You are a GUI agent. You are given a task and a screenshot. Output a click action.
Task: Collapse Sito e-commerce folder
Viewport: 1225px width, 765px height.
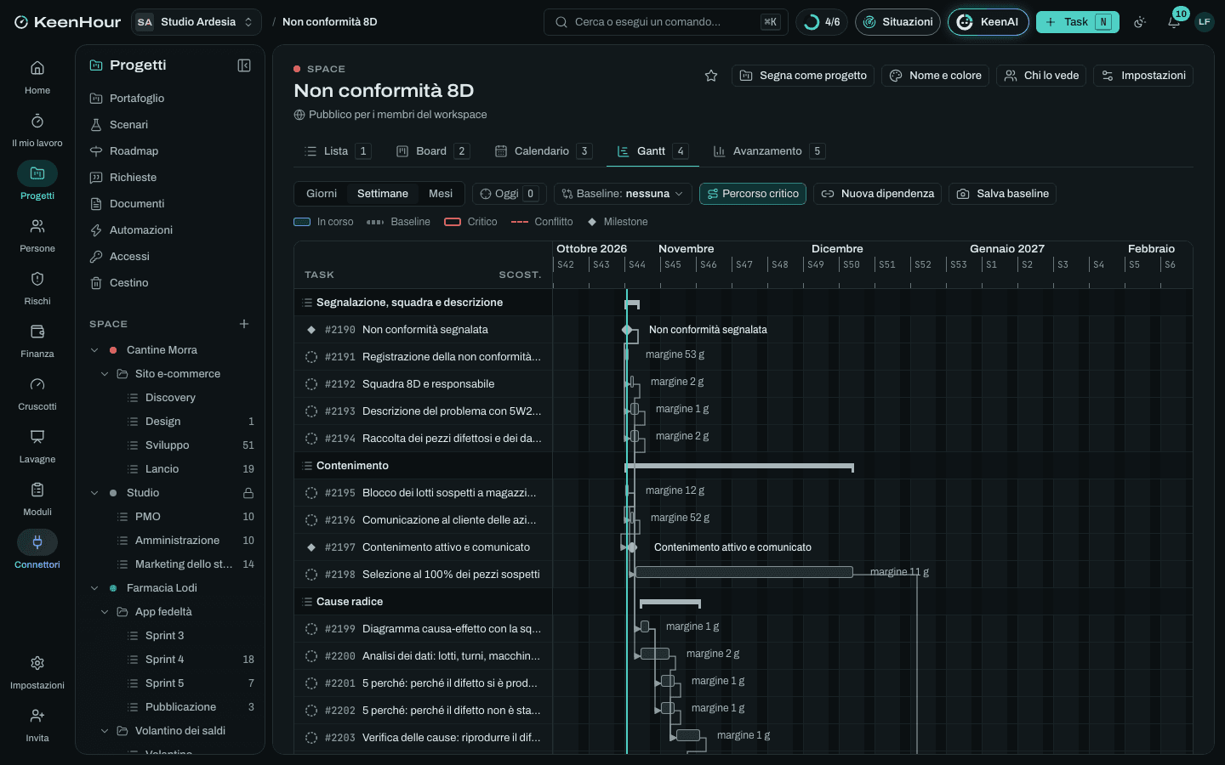(105, 374)
